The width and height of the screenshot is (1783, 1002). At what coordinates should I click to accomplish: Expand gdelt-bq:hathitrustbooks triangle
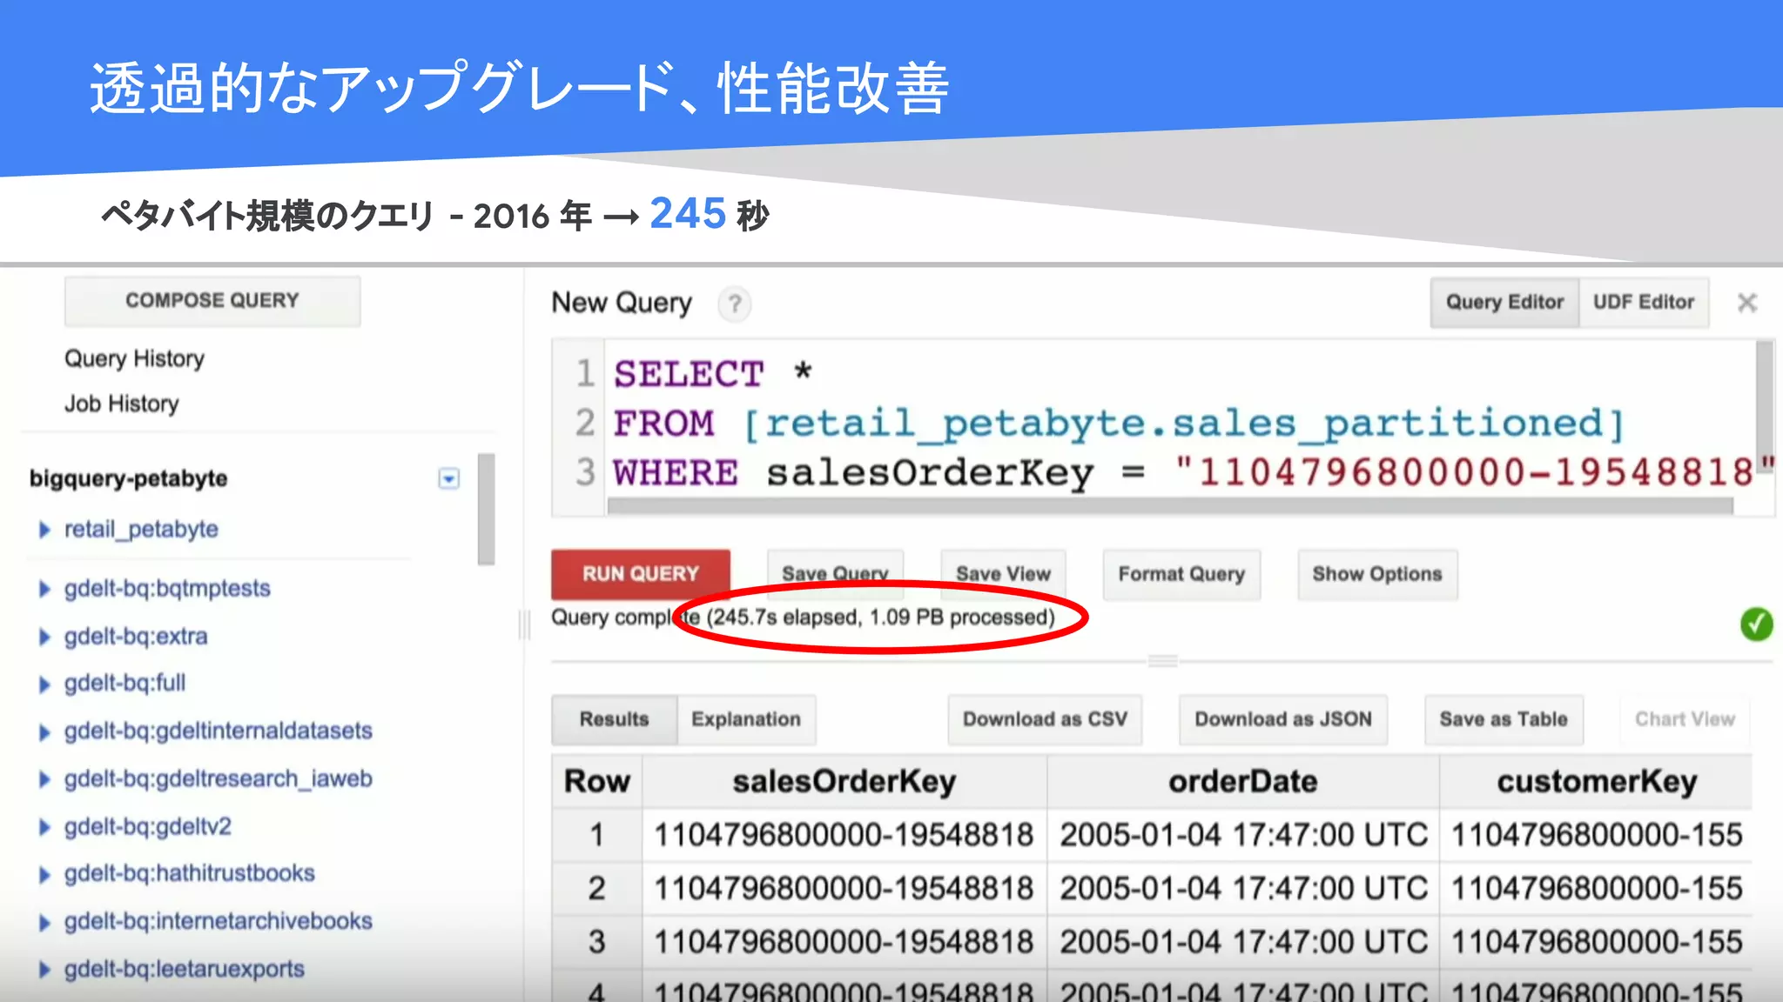(44, 874)
